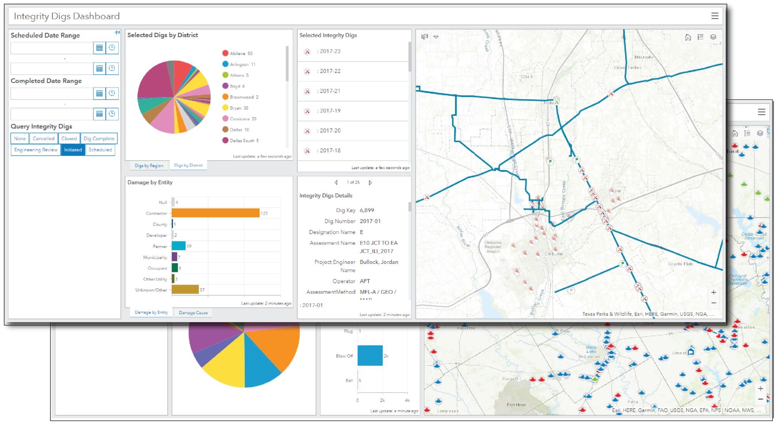Click the Abilene legend color swatch
This screenshot has height=423, width=776.
(225, 53)
